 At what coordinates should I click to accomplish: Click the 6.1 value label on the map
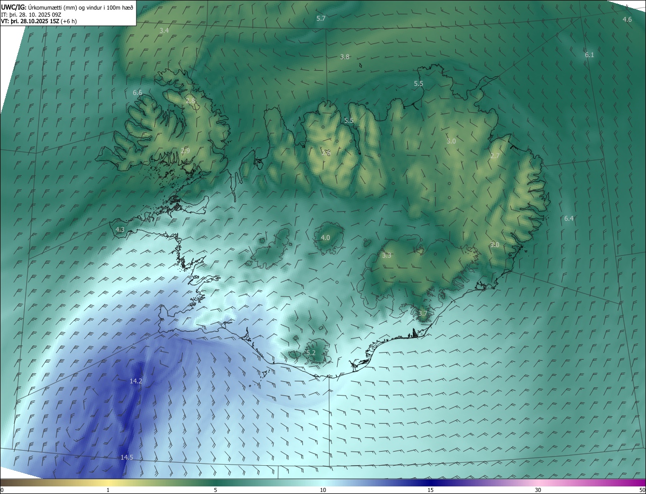pos(589,55)
